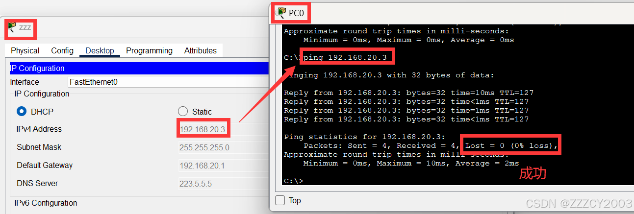Click the last C:\> prompt in terminal
Viewport: 634px width, 214px height.
coord(293,181)
